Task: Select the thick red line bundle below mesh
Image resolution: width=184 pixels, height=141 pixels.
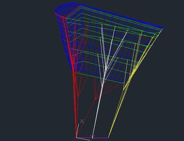Action: coord(75,101)
